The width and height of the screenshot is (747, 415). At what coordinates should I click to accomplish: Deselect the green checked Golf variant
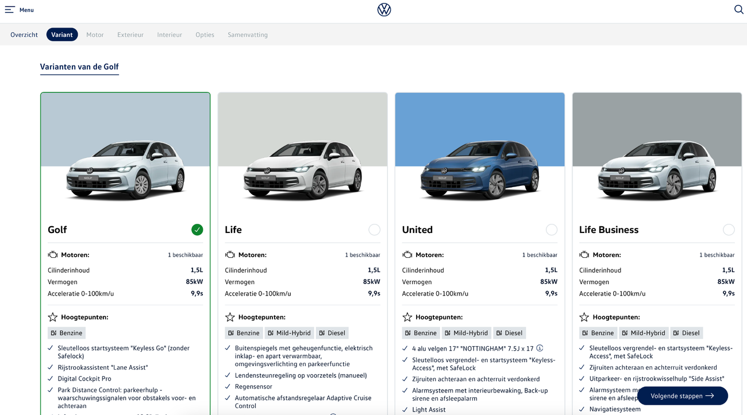pyautogui.click(x=197, y=230)
